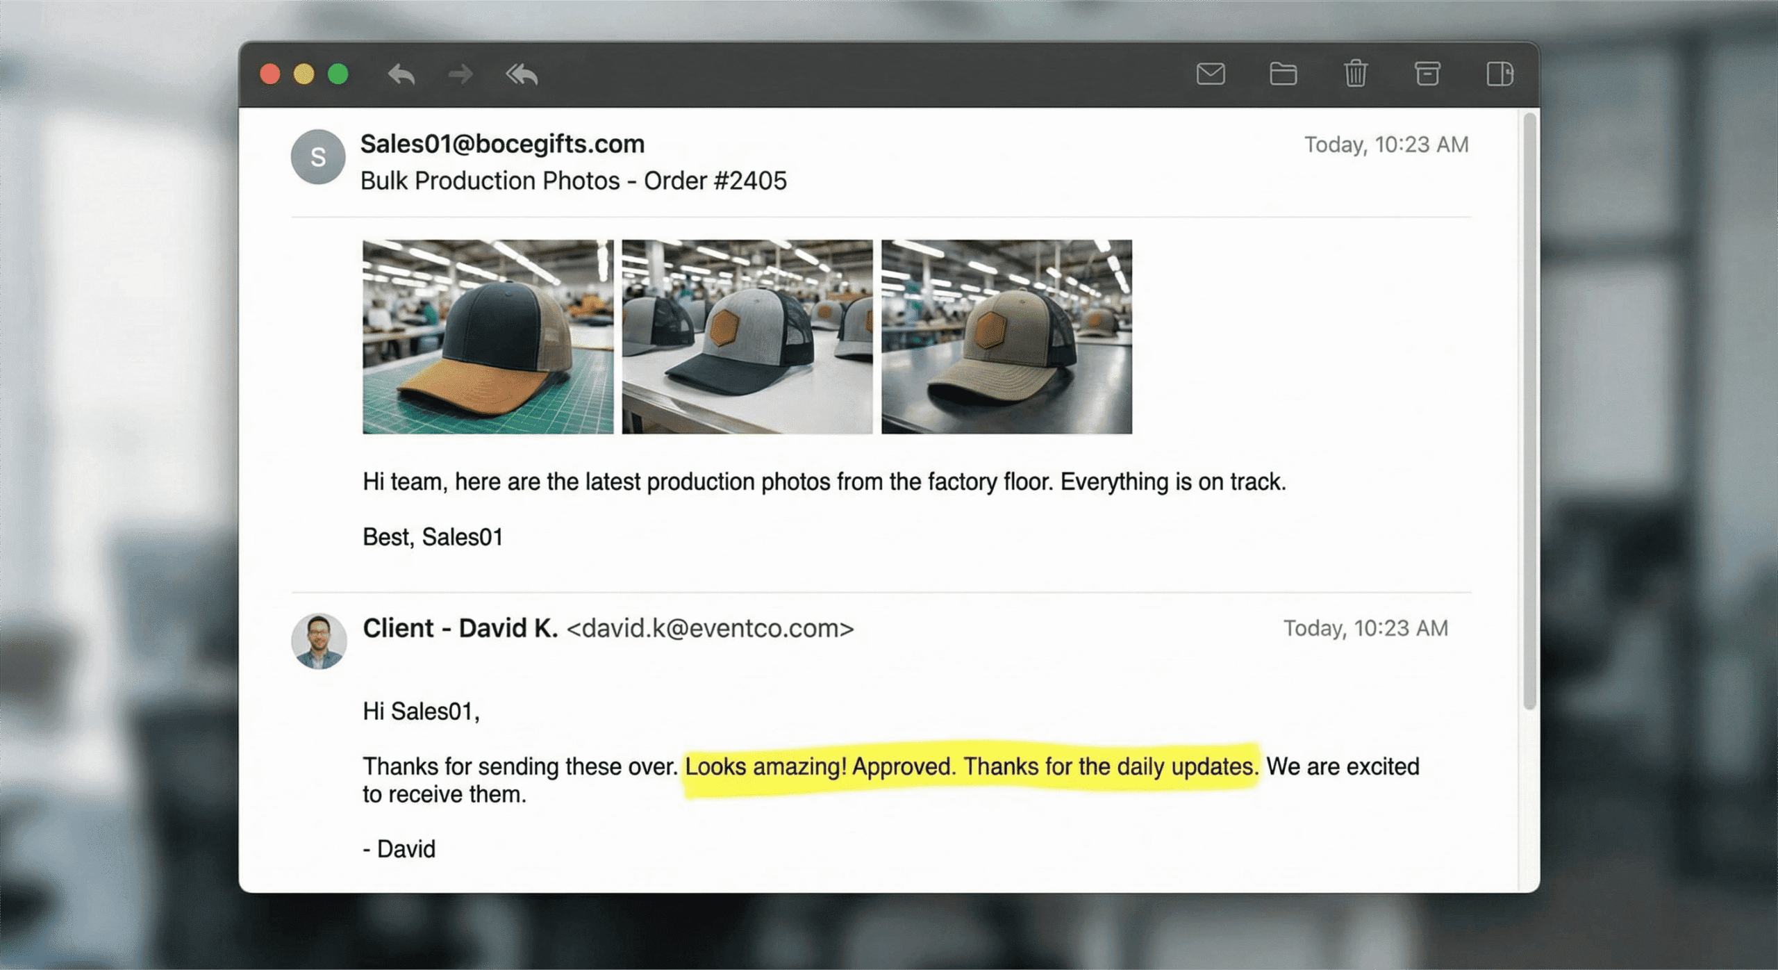Click the yellow highlighted approval text
The image size is (1778, 970).
pos(971,766)
